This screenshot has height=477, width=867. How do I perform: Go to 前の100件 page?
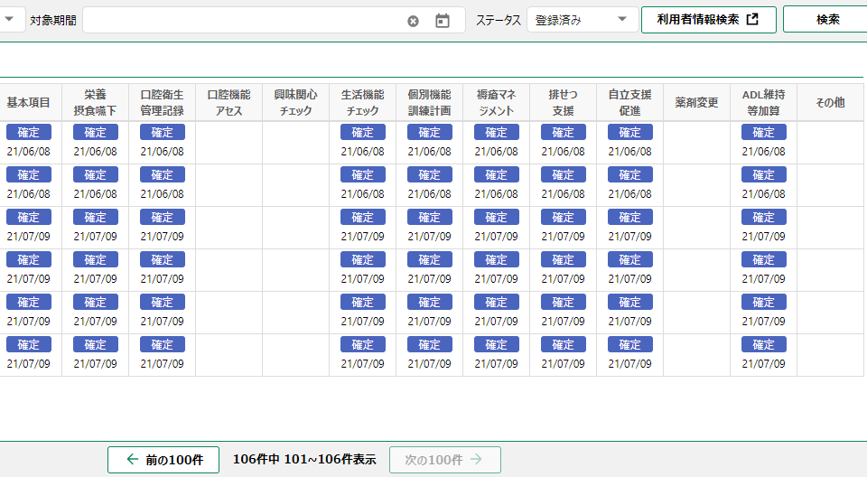click(163, 459)
